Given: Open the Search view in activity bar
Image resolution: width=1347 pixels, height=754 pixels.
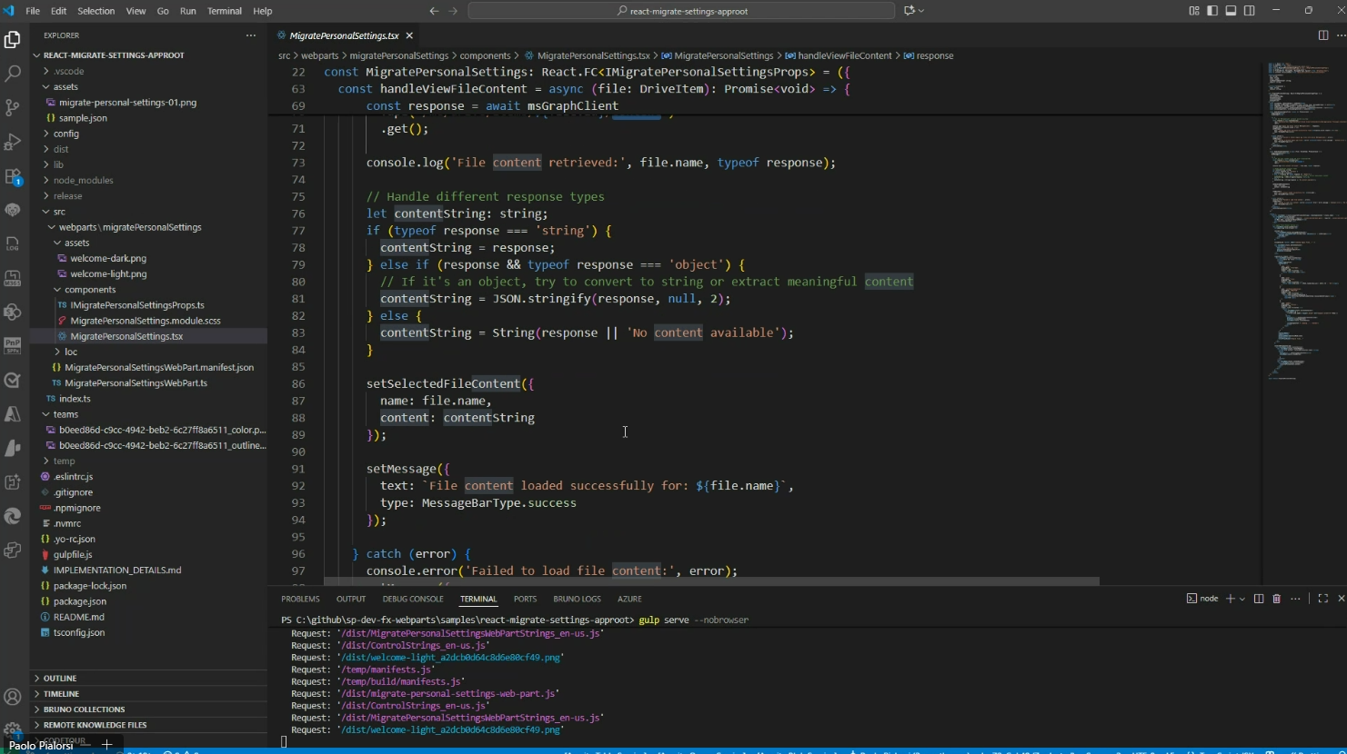Looking at the screenshot, I should click(x=13, y=73).
